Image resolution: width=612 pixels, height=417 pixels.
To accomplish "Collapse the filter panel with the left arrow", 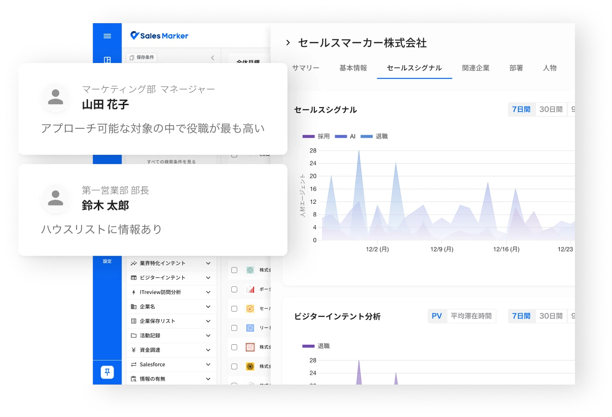I will [x=212, y=58].
